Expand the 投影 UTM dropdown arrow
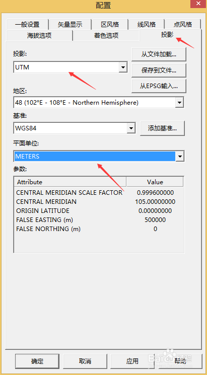 click(x=123, y=67)
